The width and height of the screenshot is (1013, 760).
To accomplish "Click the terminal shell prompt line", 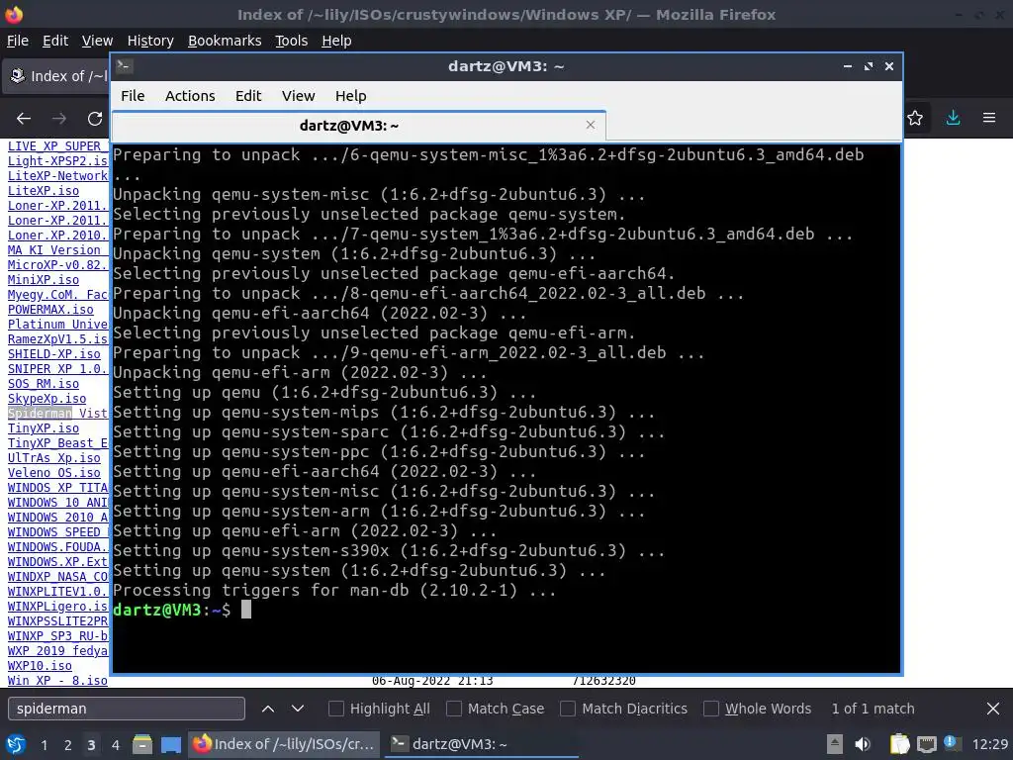I will coord(182,610).
